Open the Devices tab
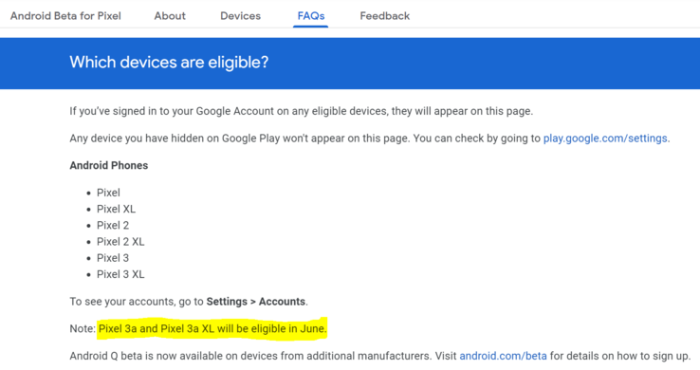This screenshot has height=370, width=700. pyautogui.click(x=240, y=16)
